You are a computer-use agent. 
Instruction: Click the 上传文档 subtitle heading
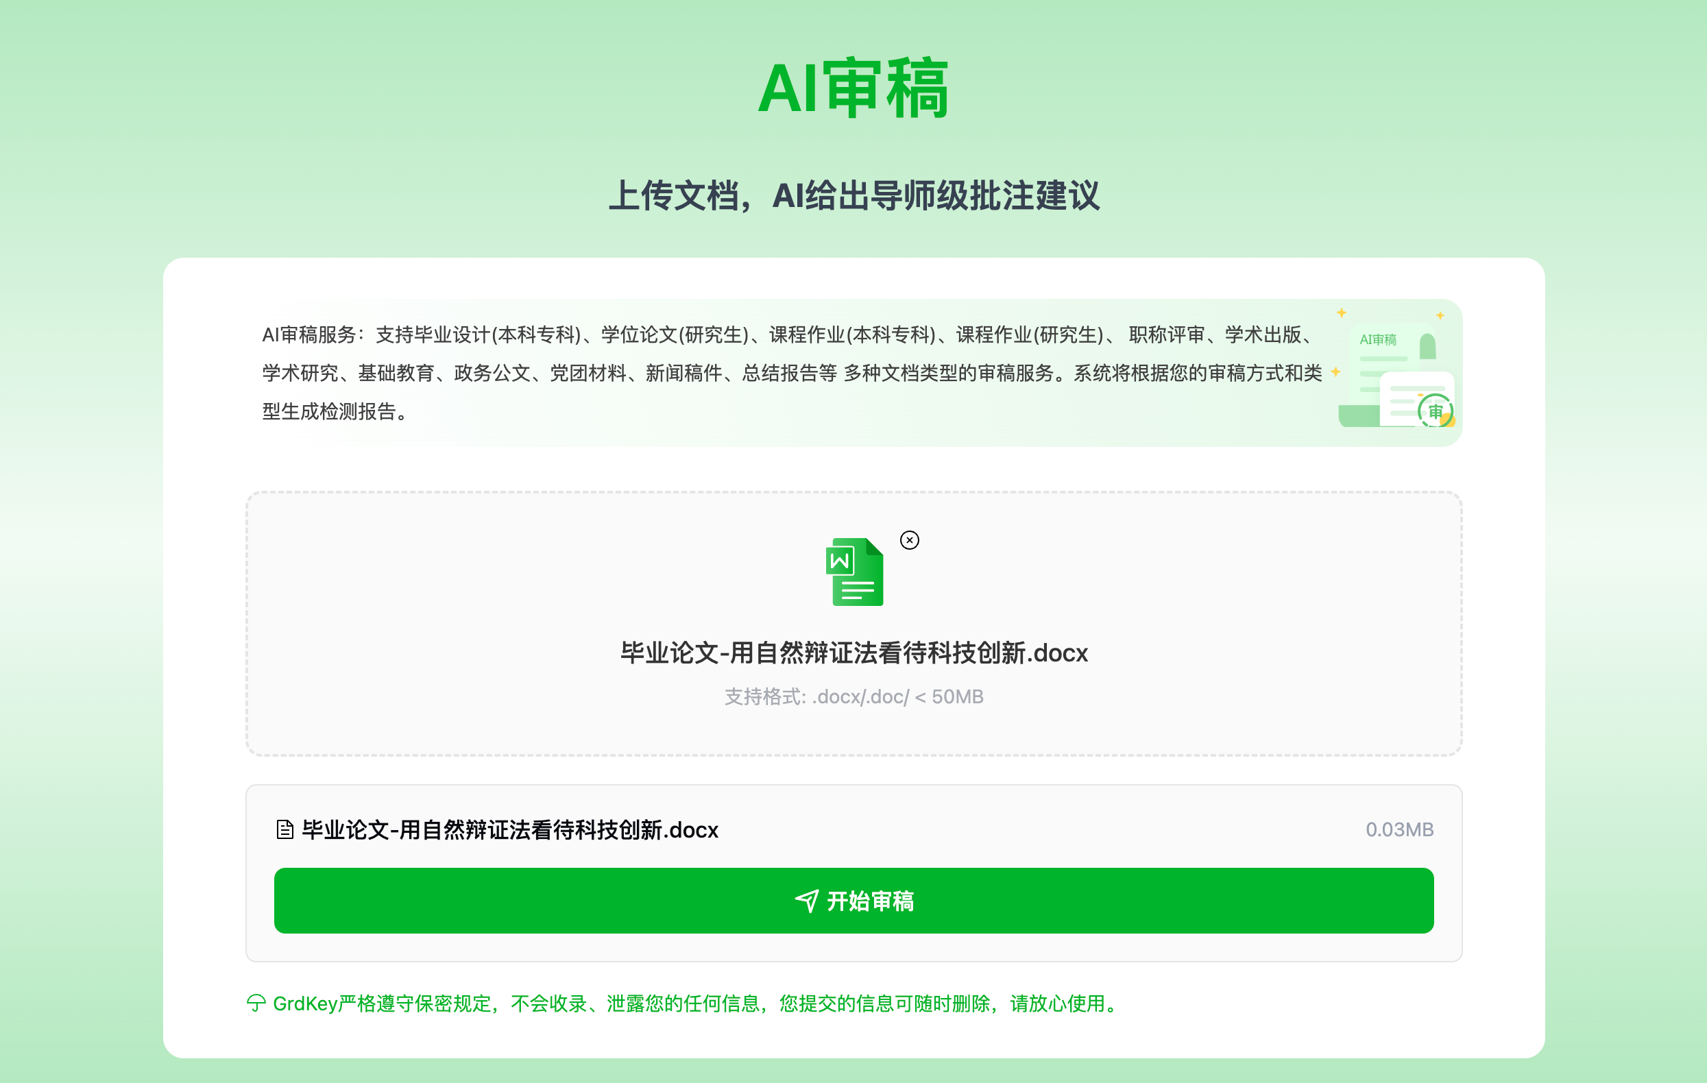[853, 195]
